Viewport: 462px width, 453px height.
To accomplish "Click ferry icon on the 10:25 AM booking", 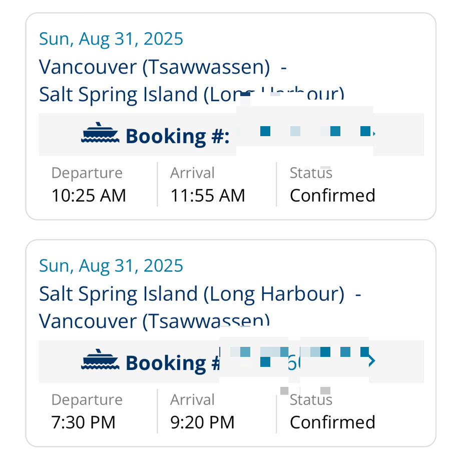I will tap(100, 134).
